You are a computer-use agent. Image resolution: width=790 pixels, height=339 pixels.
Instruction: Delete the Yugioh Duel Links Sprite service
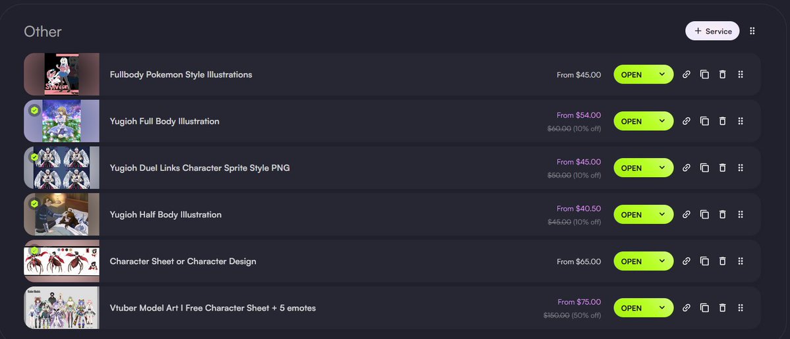723,168
